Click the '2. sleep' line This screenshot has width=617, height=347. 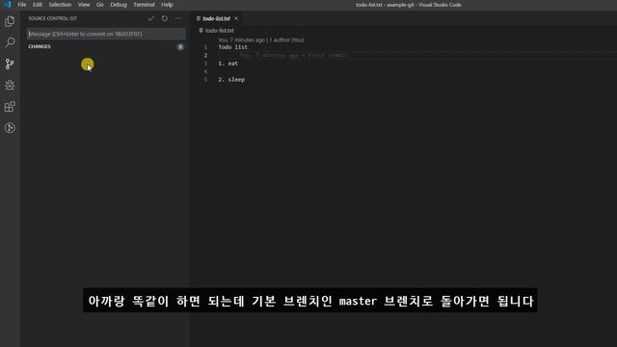tap(231, 79)
